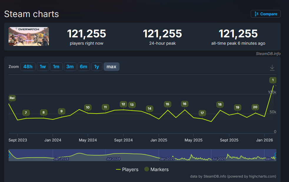Viewport: 289px width, 182px height.
Task: Click chart marker 11
Action: [105, 107]
